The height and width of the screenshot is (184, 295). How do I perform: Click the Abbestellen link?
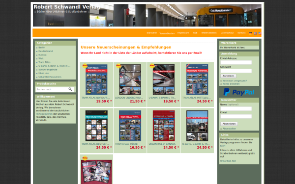tap(229, 129)
